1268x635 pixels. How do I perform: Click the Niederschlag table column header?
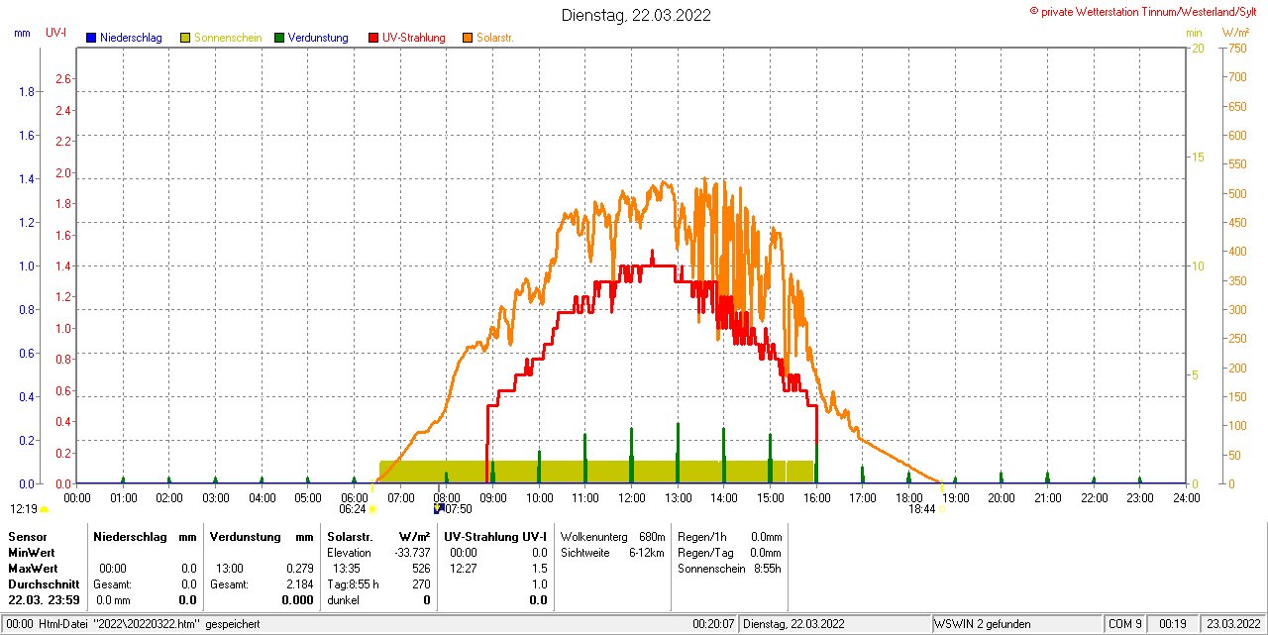(x=131, y=536)
